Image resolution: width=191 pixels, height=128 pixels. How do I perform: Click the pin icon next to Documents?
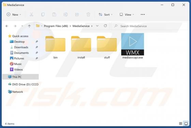point(36,53)
